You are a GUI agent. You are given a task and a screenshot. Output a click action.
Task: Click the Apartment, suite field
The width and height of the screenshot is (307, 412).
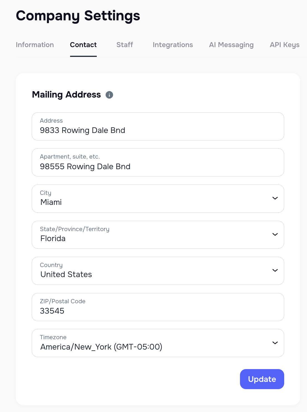pyautogui.click(x=158, y=163)
